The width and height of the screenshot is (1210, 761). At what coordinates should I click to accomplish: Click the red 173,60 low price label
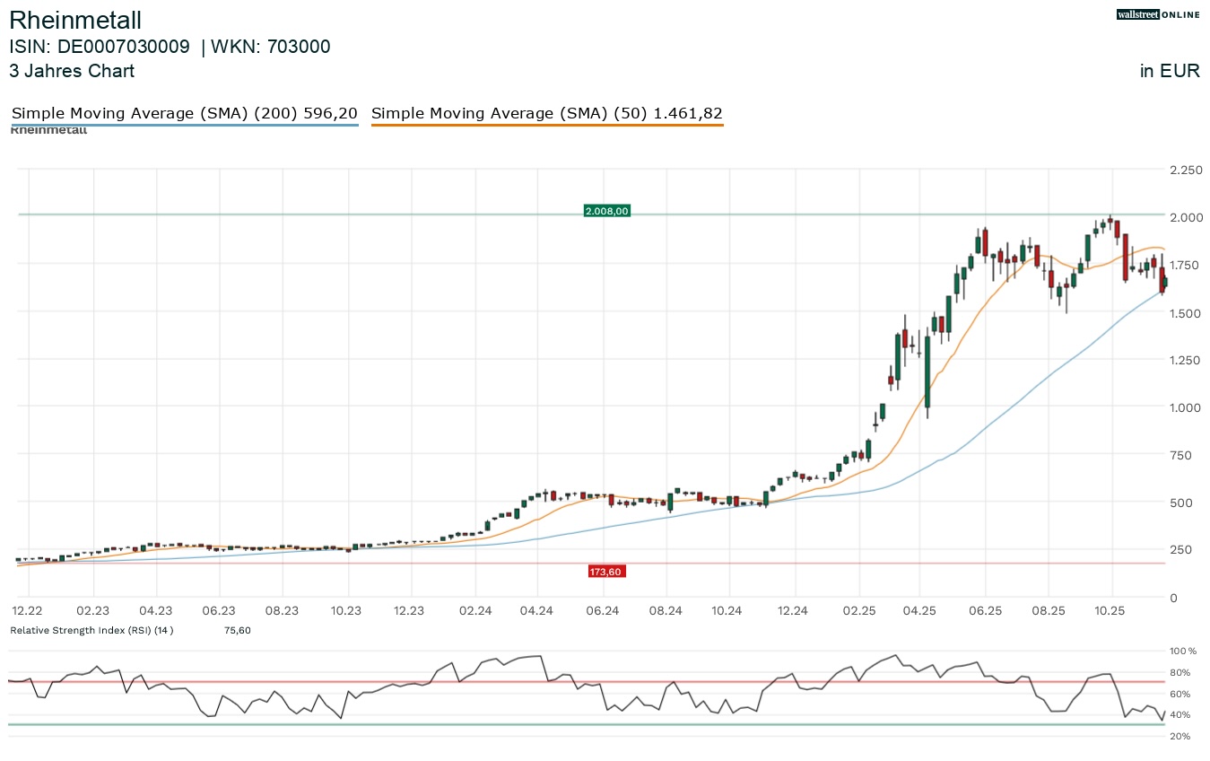pyautogui.click(x=606, y=571)
